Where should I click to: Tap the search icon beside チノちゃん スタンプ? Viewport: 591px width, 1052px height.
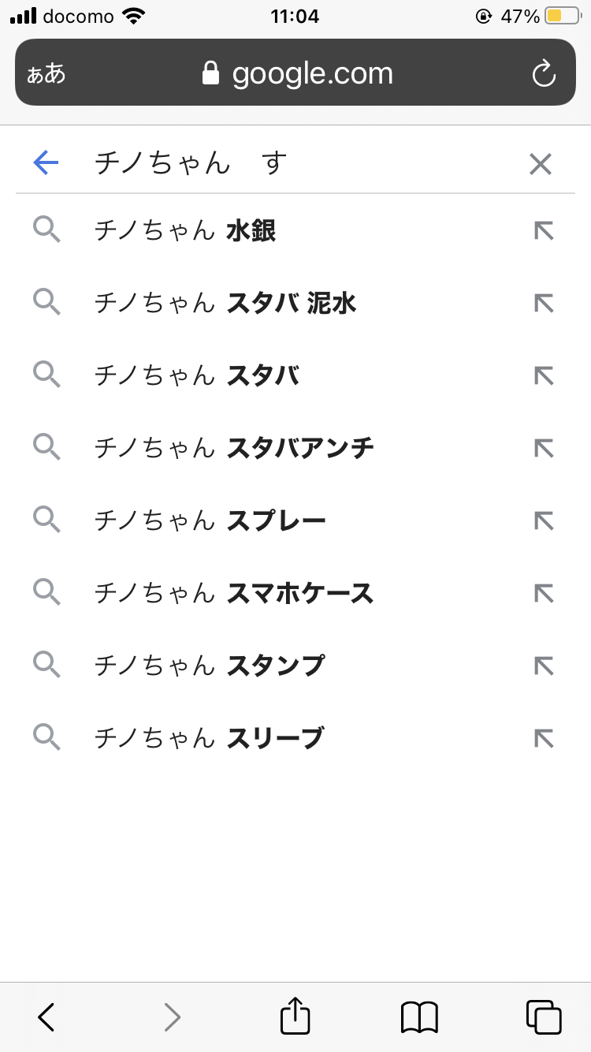coord(47,666)
